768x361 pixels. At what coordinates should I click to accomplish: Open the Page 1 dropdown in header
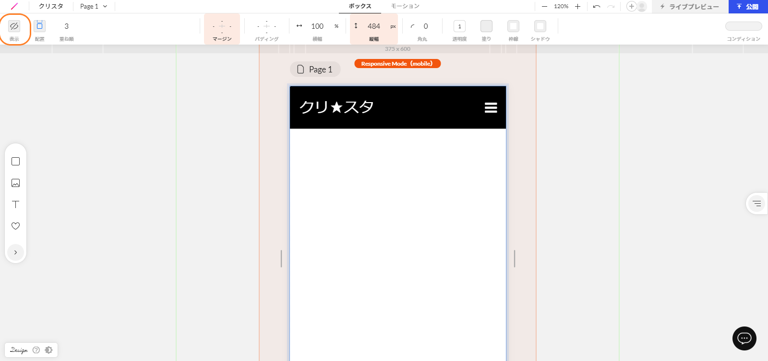tap(94, 6)
